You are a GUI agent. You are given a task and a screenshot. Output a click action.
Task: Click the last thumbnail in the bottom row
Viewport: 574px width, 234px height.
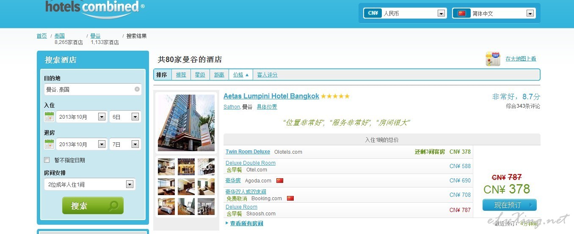pos(206,207)
